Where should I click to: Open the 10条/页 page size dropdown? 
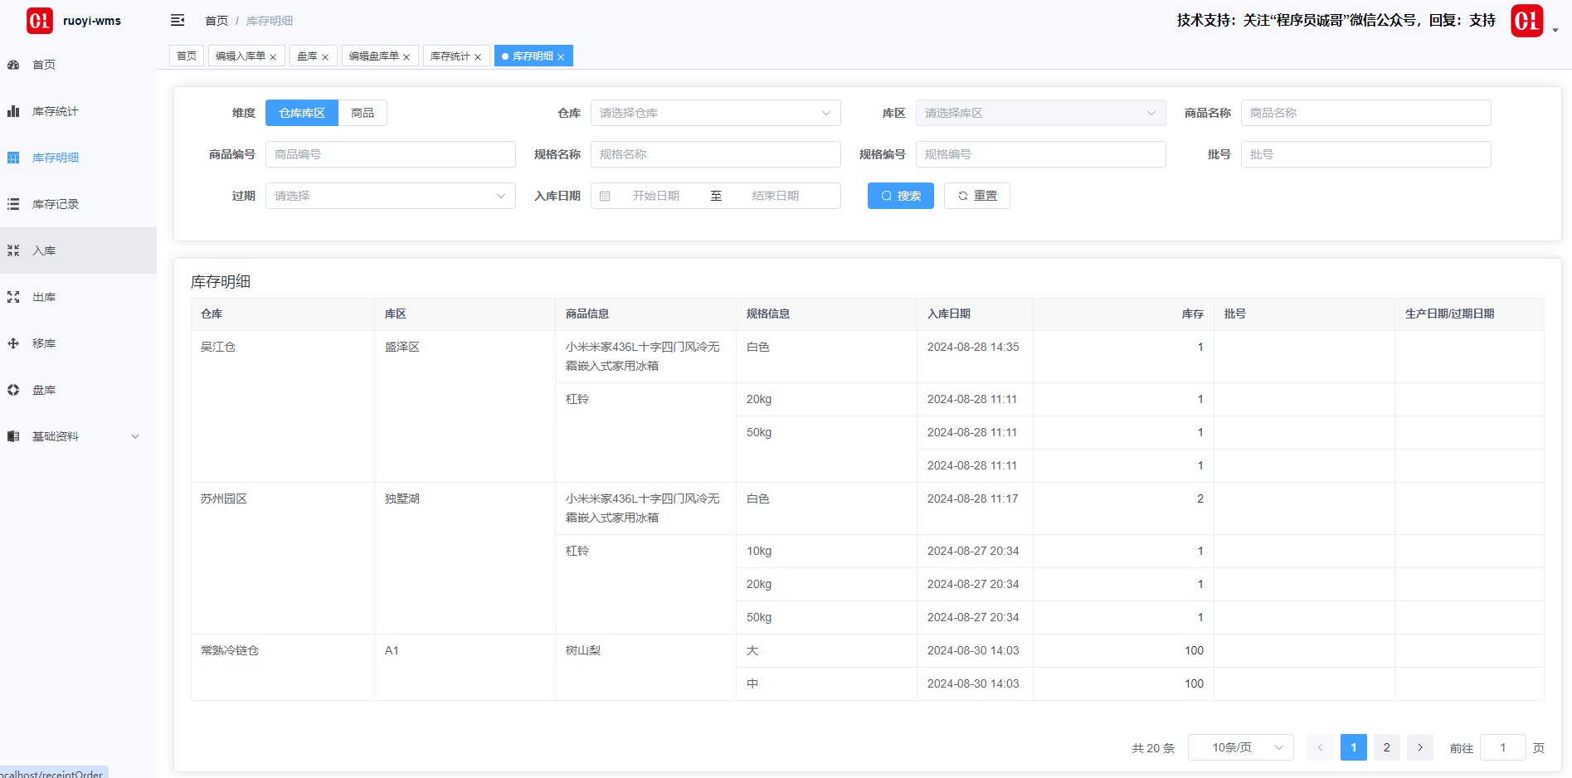(x=1241, y=747)
